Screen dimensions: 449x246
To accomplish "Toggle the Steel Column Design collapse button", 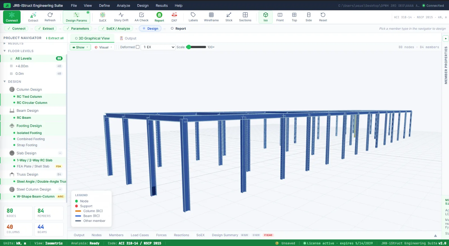I will (60, 189).
